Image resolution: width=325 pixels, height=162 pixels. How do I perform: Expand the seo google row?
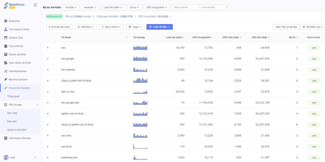(48, 59)
